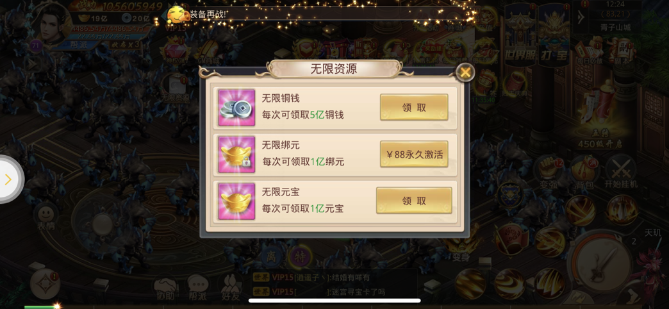This screenshot has height=309, width=669.
Task: Toggle 开始挂机 auto-battle
Action: tap(621, 172)
